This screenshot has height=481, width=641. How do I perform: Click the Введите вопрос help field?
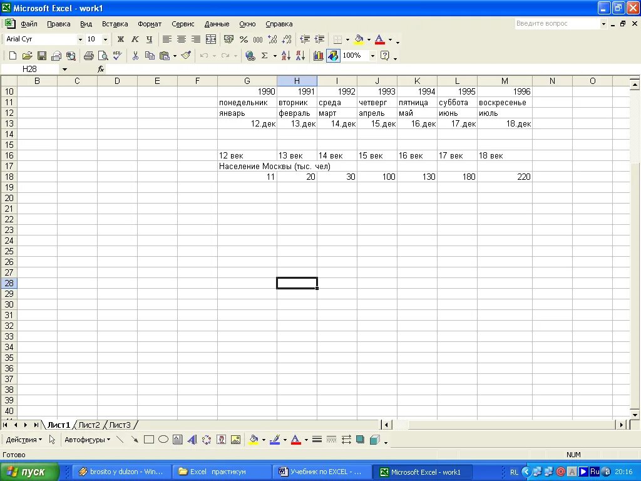[556, 24]
